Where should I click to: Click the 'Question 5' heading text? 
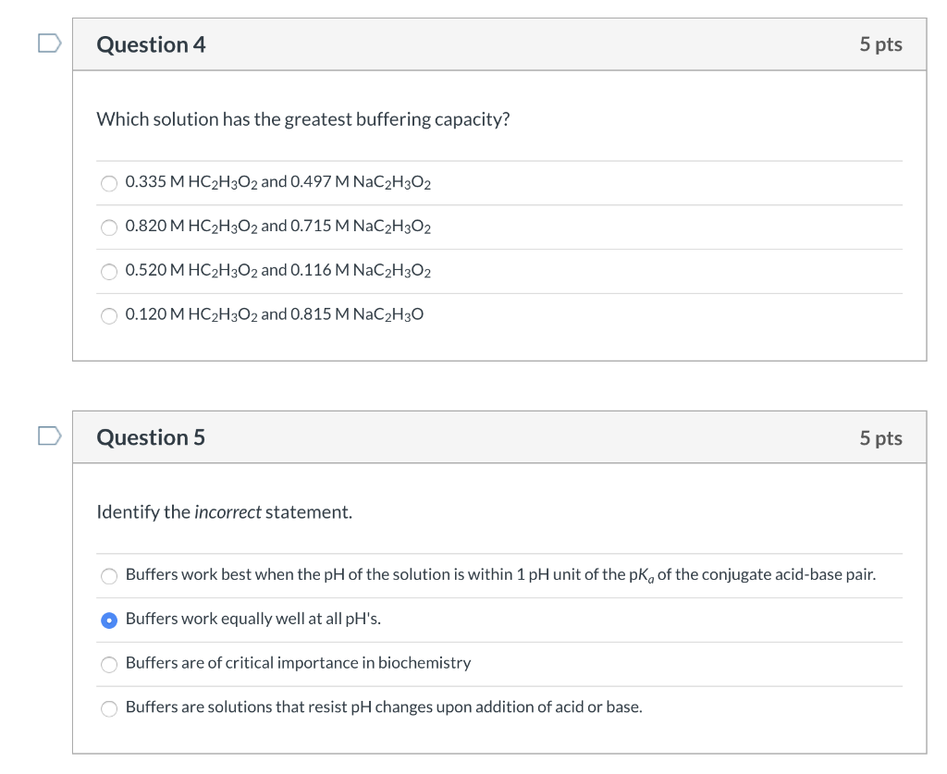(x=151, y=437)
